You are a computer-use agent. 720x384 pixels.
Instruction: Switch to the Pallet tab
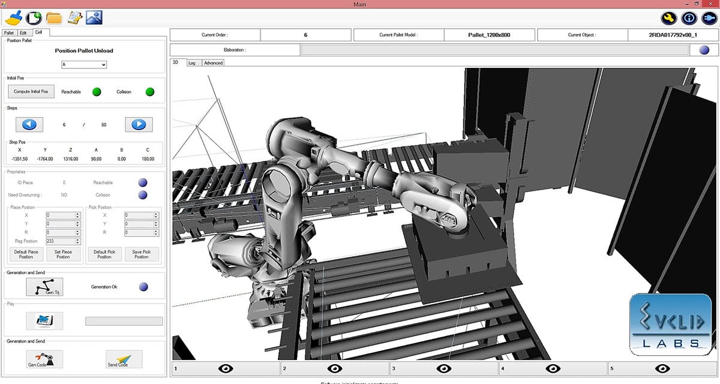pos(9,33)
